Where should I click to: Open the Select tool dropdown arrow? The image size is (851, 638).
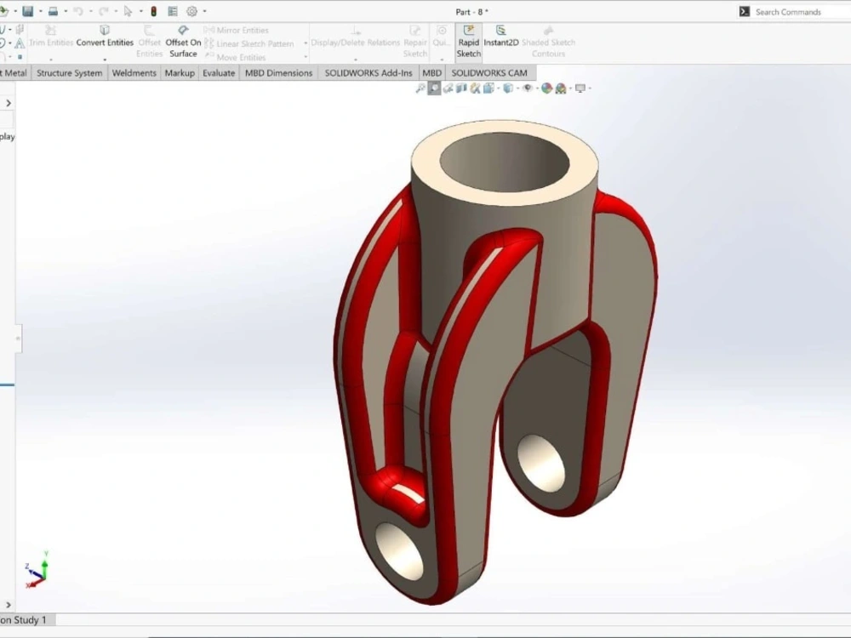(x=140, y=11)
